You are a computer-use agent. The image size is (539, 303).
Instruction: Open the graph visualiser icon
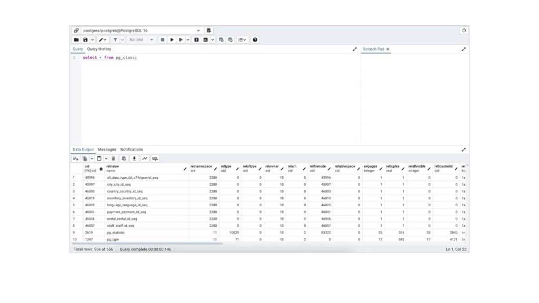tap(145, 158)
